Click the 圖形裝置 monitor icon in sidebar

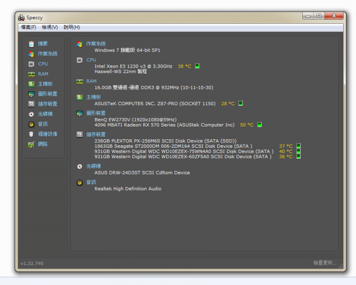(x=31, y=94)
